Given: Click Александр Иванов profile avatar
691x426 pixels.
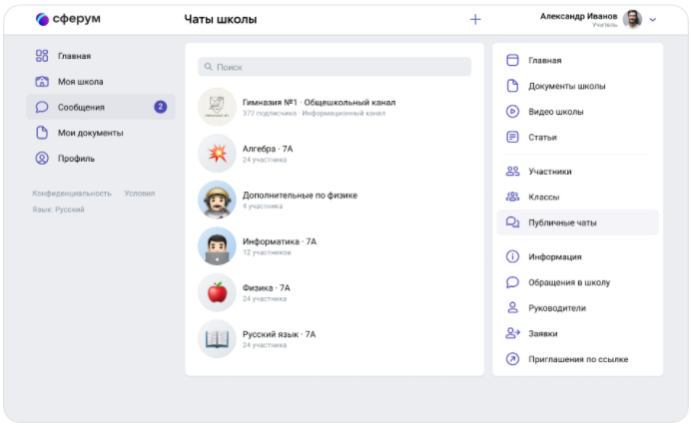Looking at the screenshot, I should [632, 19].
